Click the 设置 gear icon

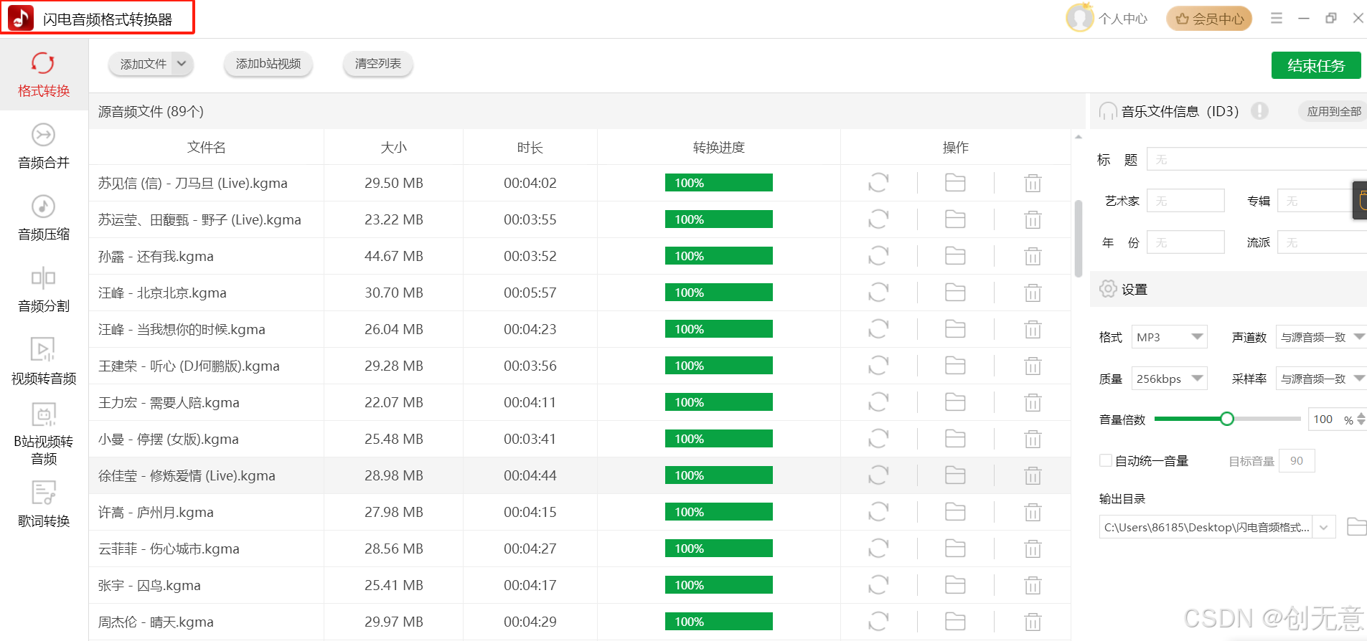pos(1108,289)
